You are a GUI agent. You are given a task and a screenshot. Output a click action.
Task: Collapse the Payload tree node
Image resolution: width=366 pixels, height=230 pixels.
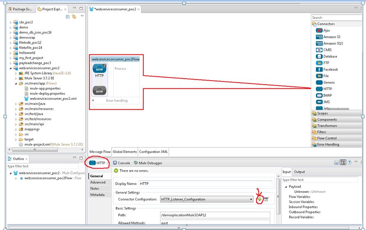(286, 187)
